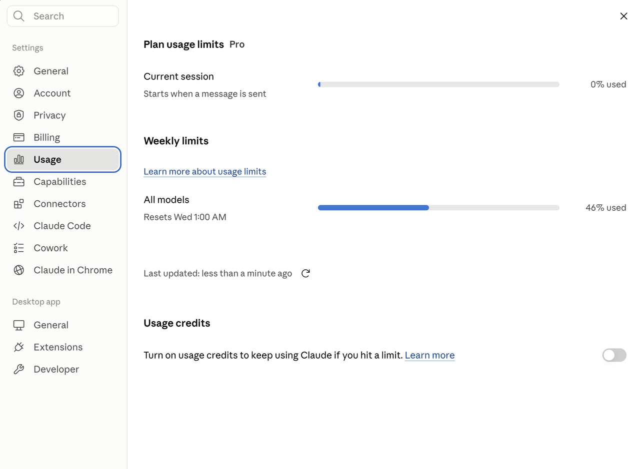This screenshot has width=640, height=469.
Task: Click the Pro plan label
Action: (x=237, y=44)
